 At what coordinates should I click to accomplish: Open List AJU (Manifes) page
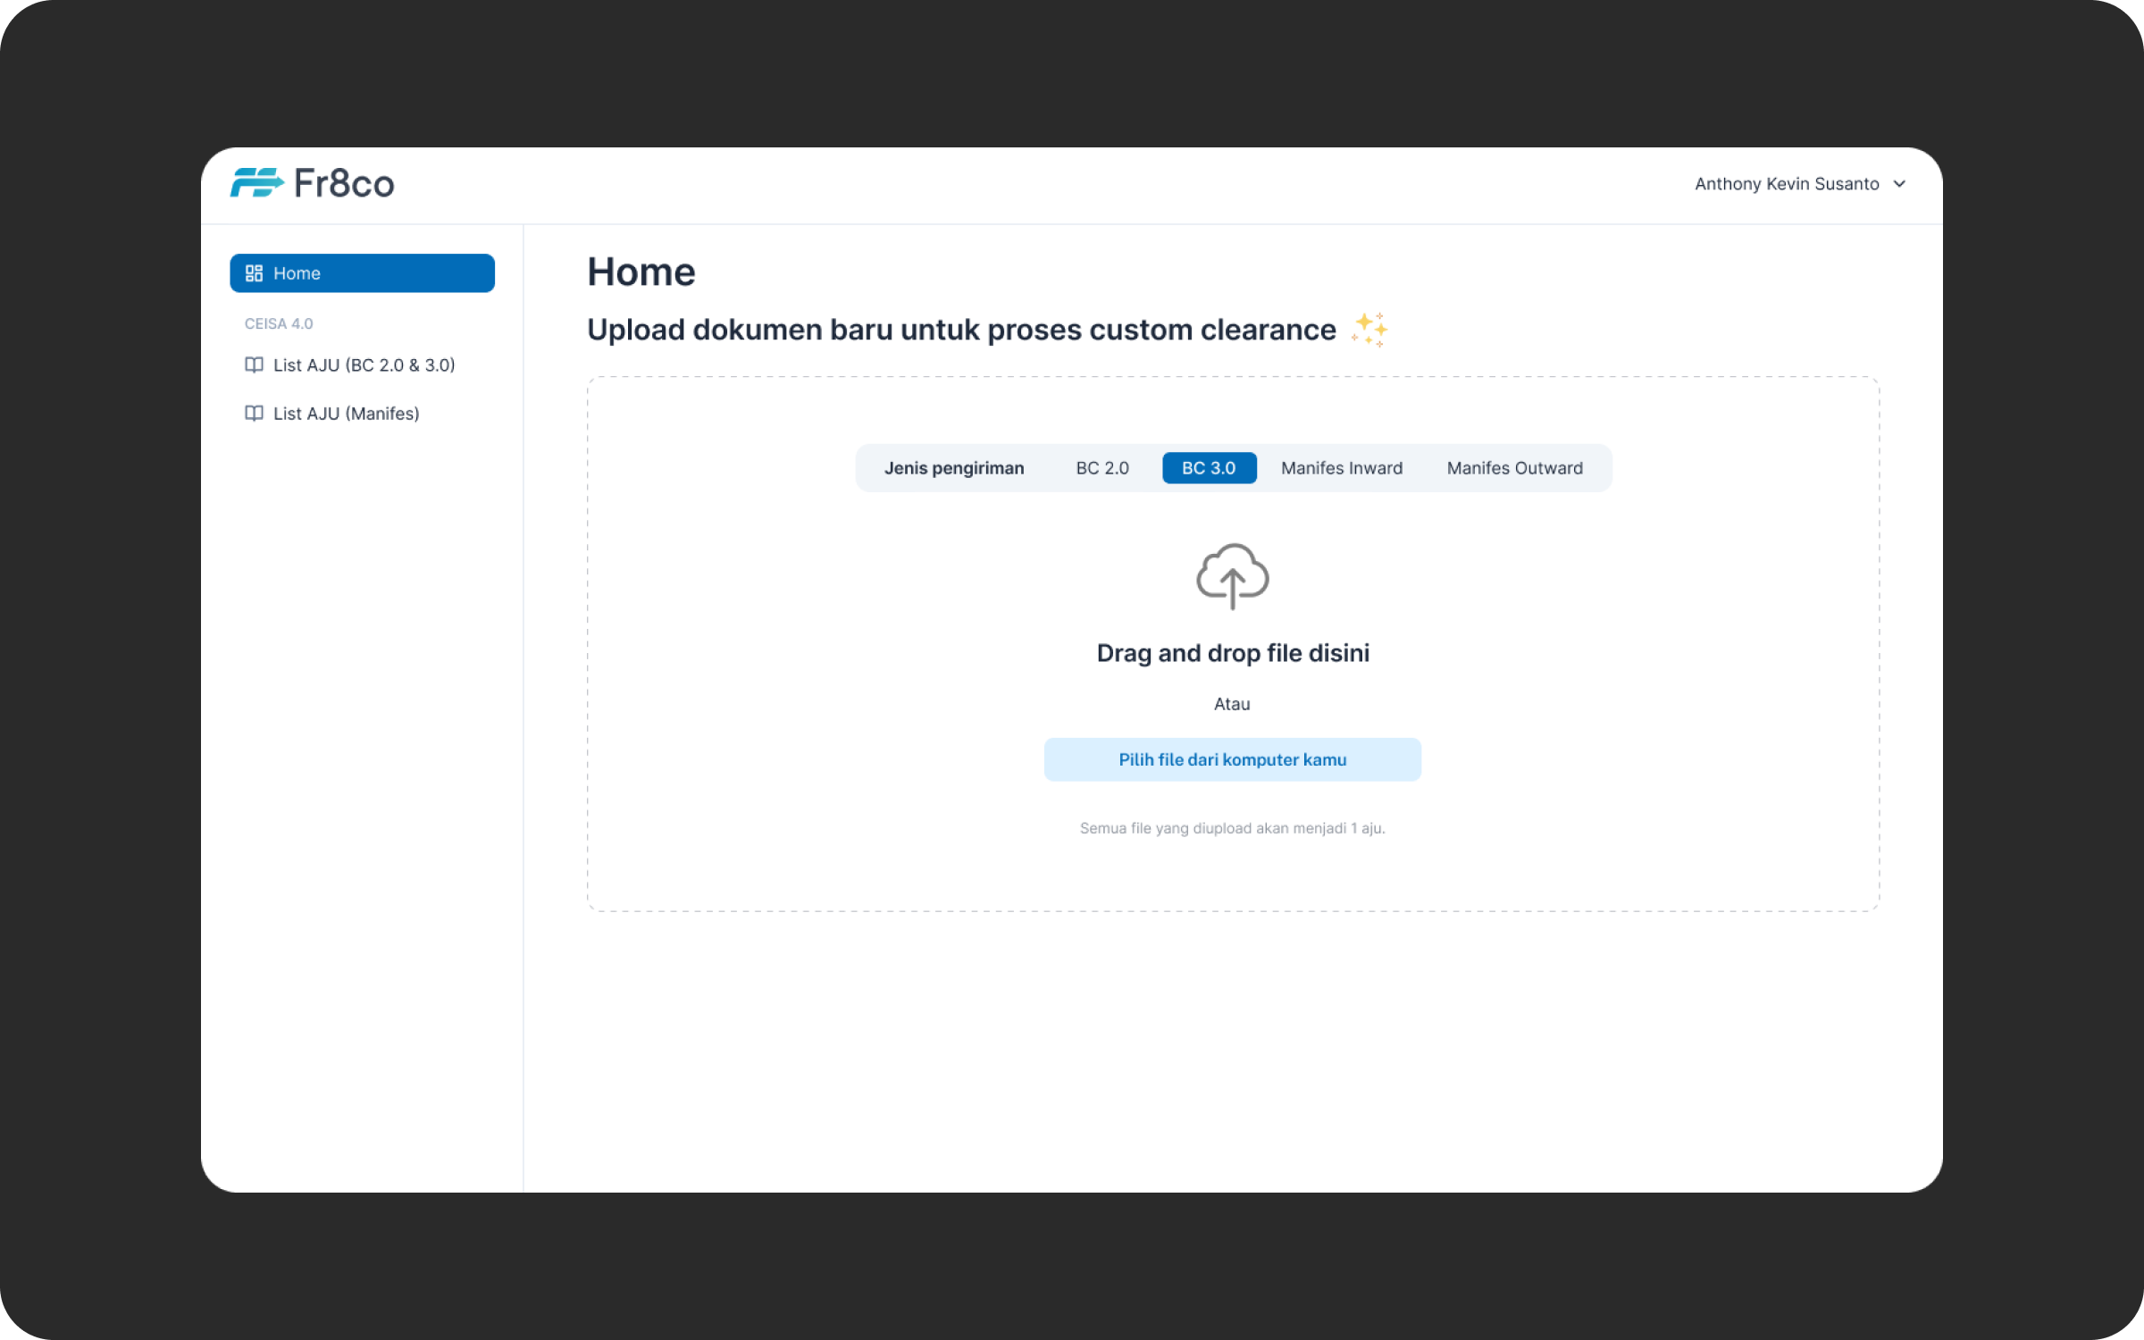tap(346, 414)
